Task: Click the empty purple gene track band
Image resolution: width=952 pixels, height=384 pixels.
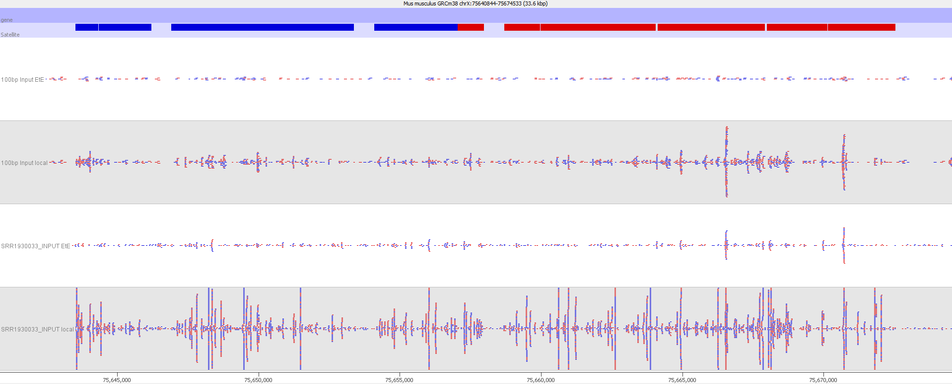Action: [476, 15]
